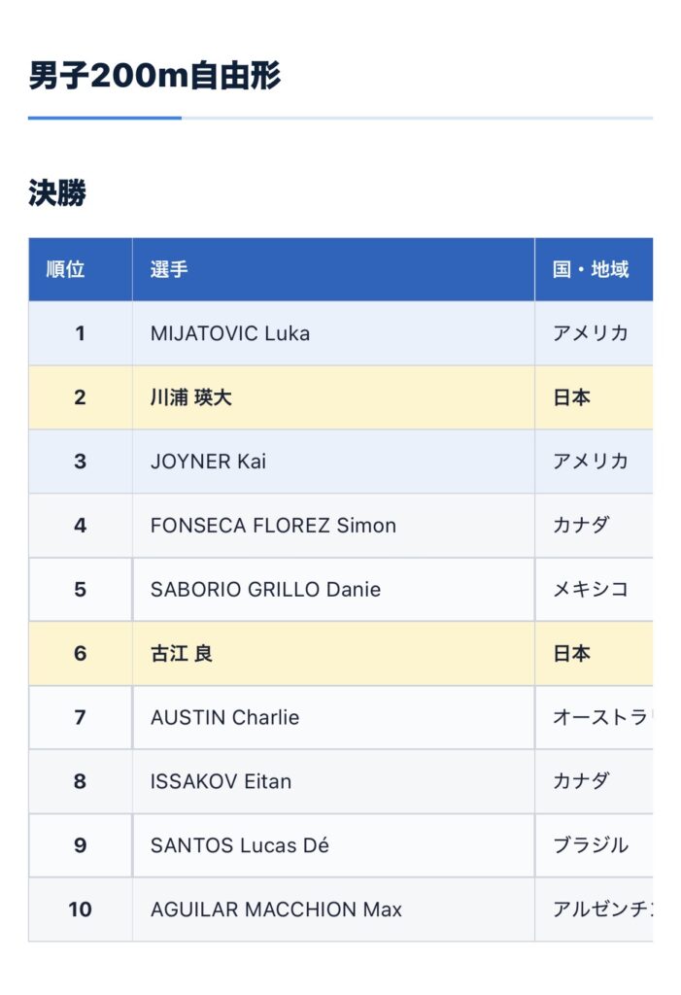Select SANTOS Lucas Dé row
The width and height of the screenshot is (681, 995).
[341, 845]
